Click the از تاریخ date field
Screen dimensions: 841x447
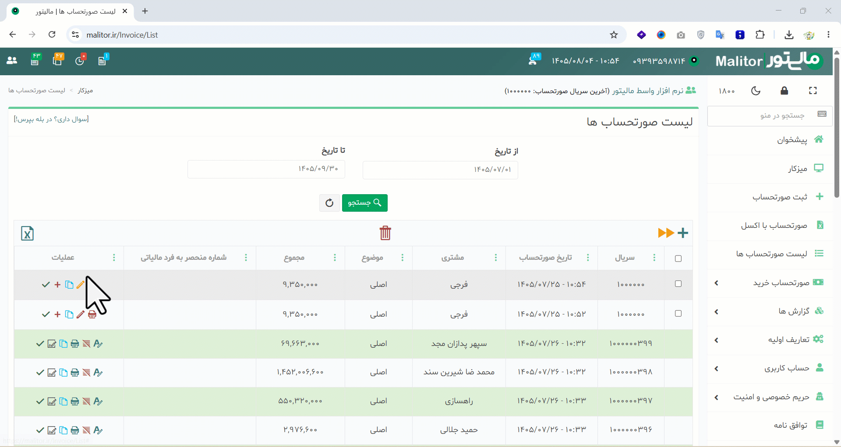coord(440,170)
